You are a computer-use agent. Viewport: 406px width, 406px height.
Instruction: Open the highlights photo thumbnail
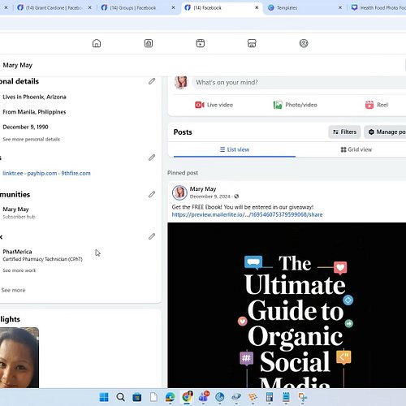tap(19, 357)
